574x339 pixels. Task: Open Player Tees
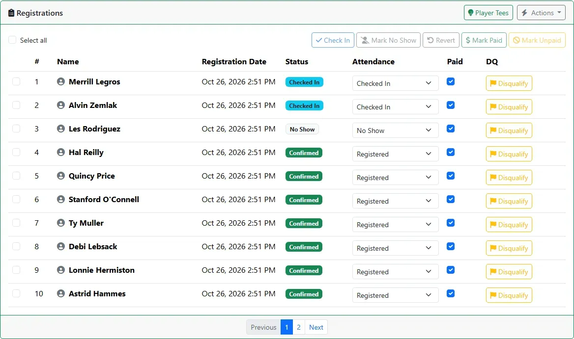(488, 13)
